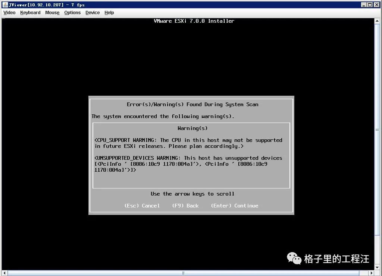Image resolution: width=382 pixels, height=276 pixels.
Task: Click the CPU_SUPPORT WARNING text
Action: (x=188, y=143)
